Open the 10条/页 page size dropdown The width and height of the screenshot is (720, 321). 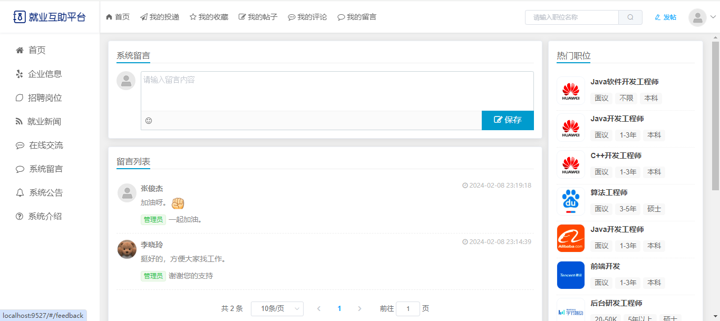277,309
